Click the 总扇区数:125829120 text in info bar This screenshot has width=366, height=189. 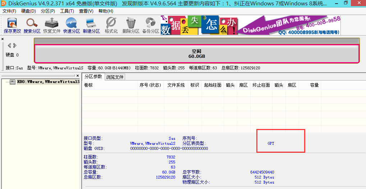pos(241,68)
